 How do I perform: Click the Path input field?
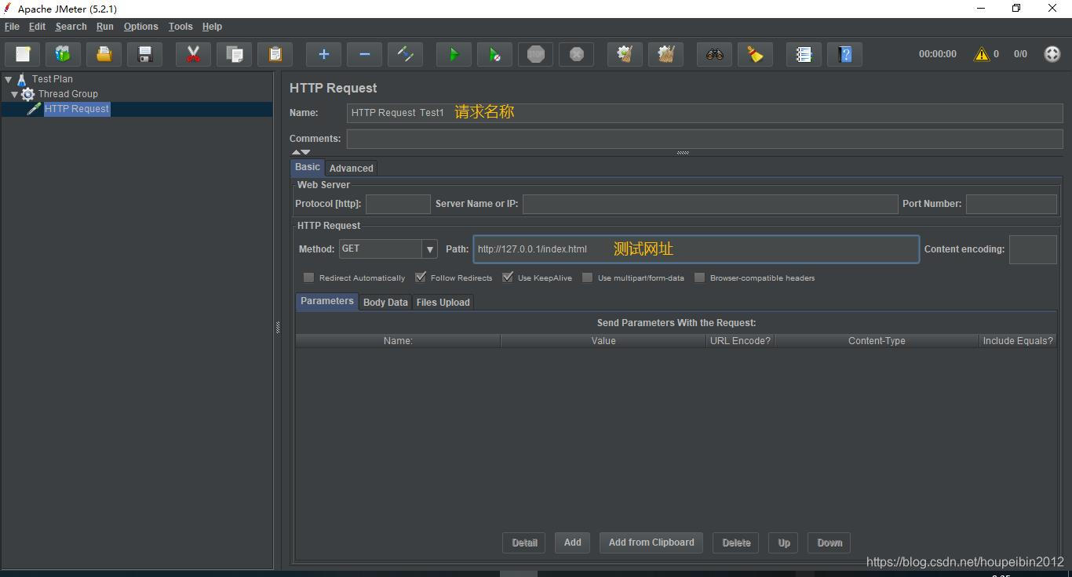click(696, 249)
